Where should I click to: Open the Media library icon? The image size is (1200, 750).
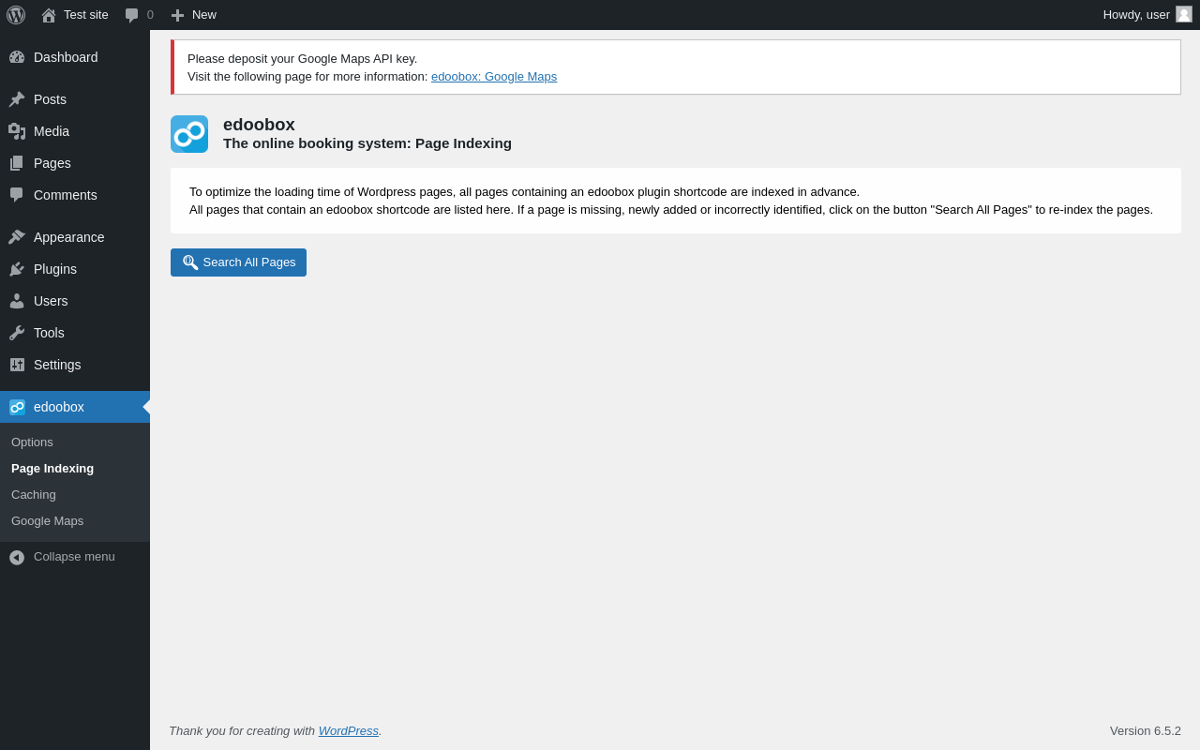point(17,131)
